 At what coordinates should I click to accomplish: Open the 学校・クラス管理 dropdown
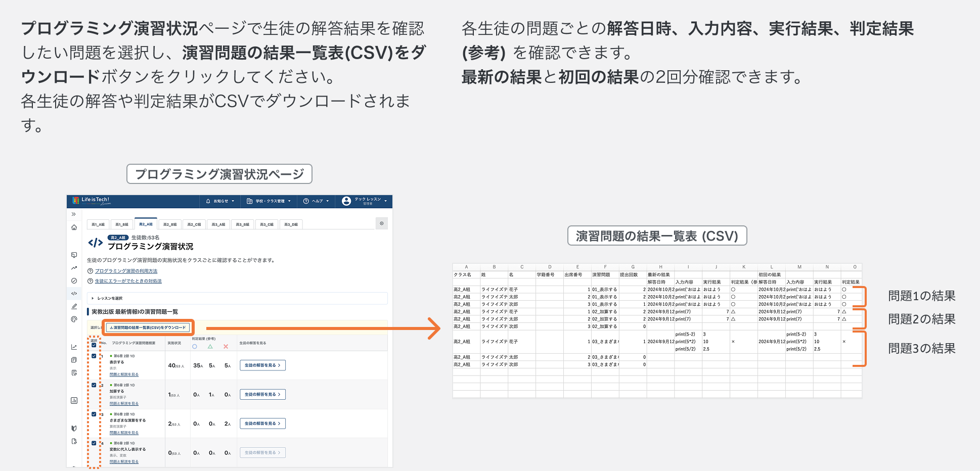tap(269, 201)
